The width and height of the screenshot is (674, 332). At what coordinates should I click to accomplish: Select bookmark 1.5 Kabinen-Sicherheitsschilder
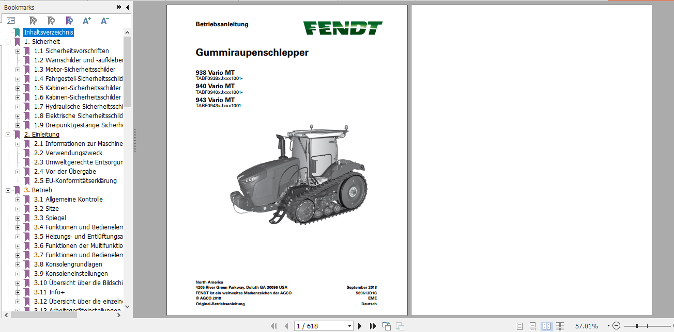coord(78,88)
